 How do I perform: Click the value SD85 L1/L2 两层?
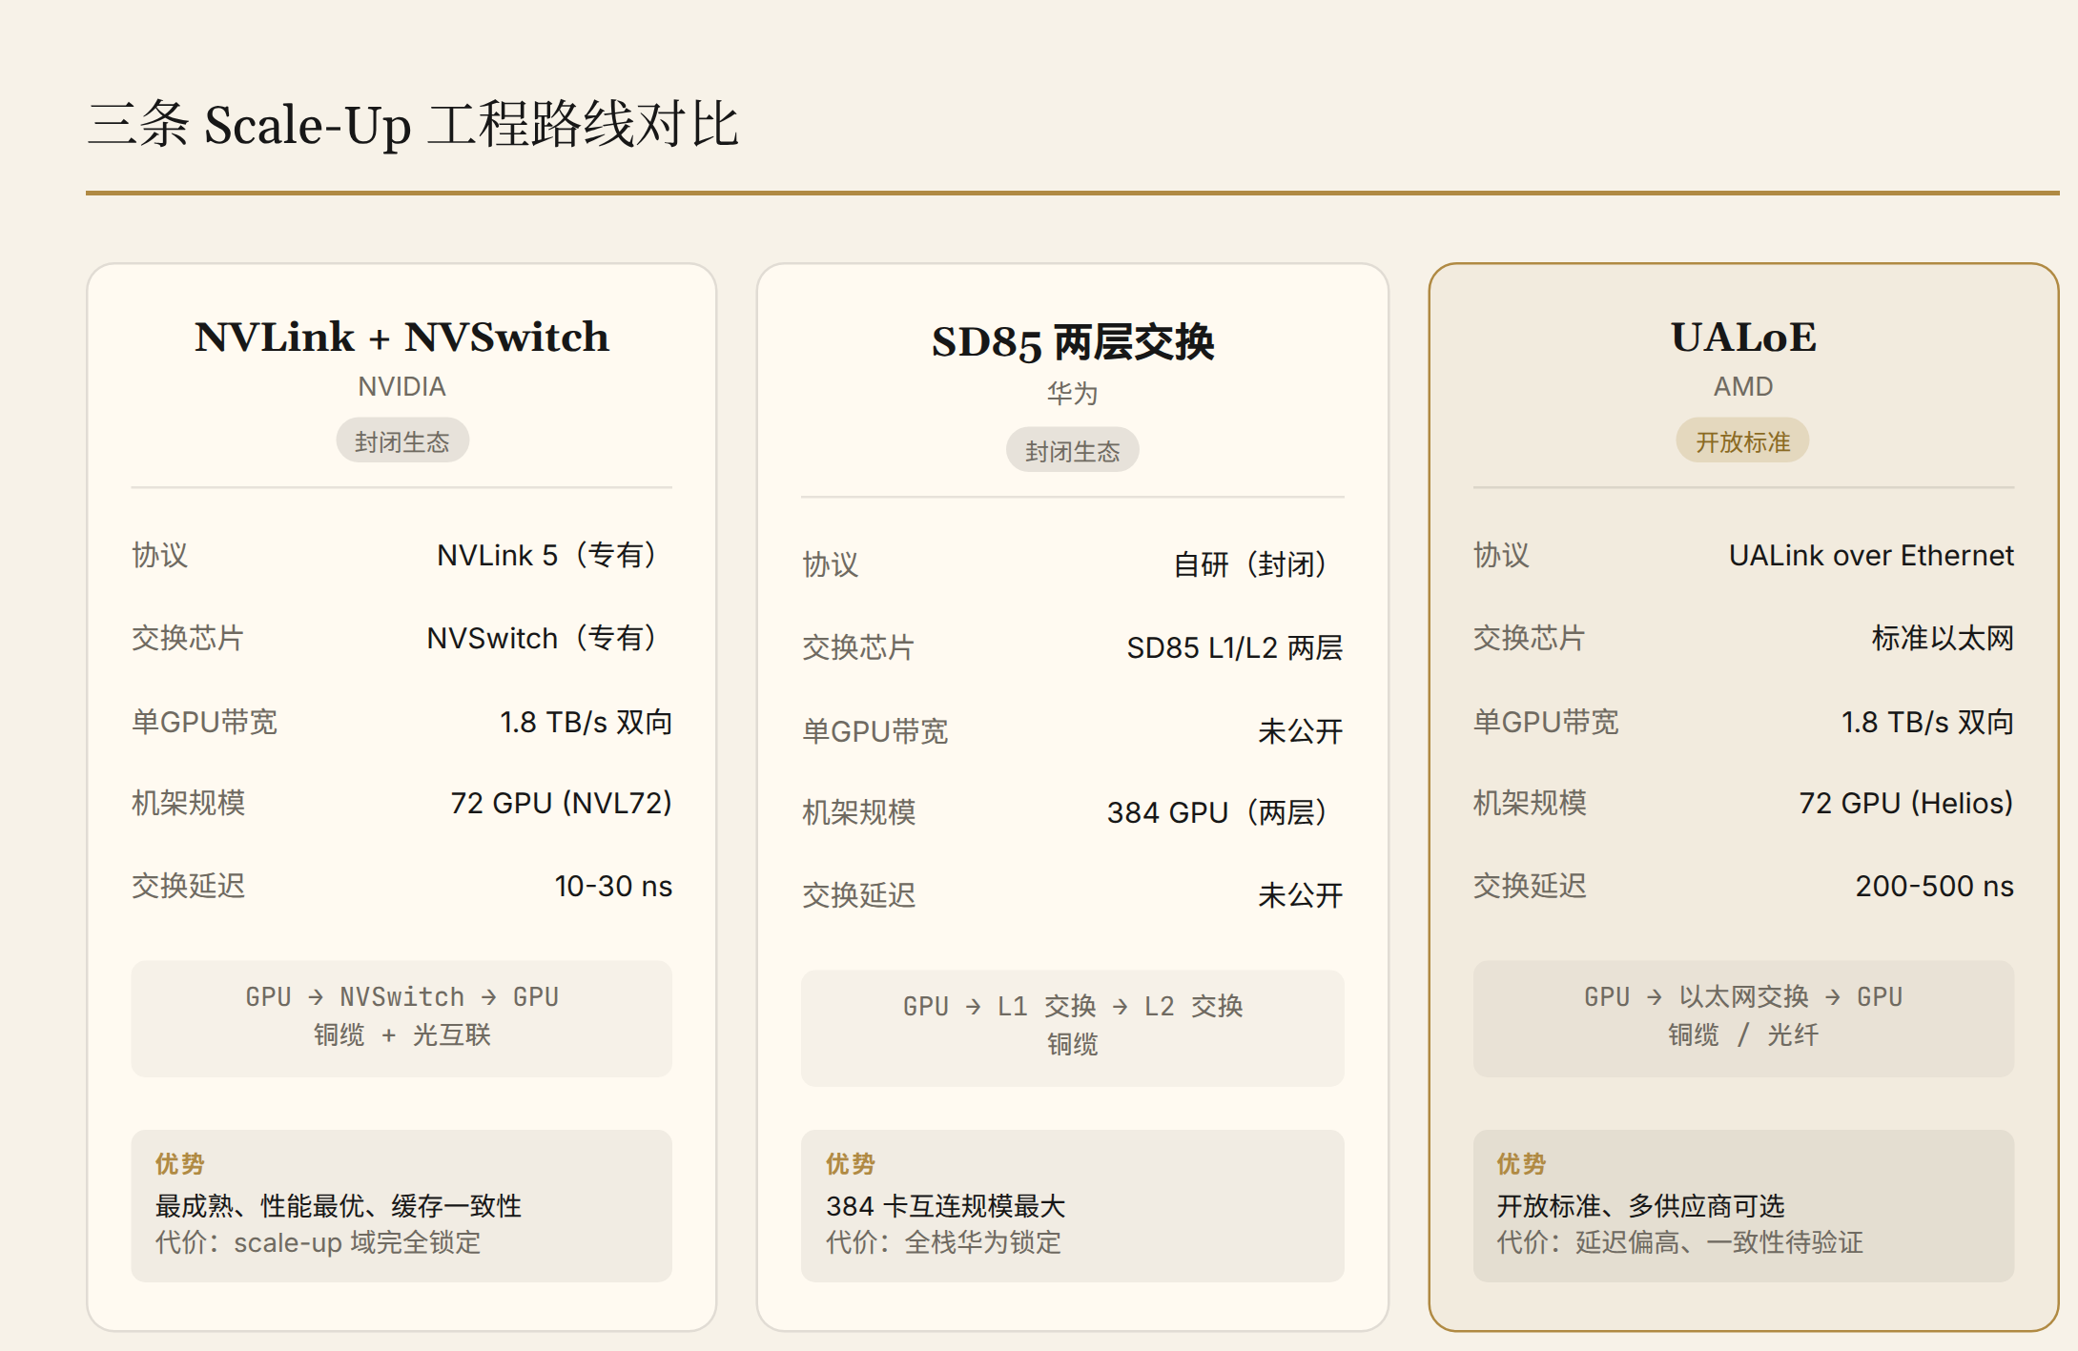1235,647
